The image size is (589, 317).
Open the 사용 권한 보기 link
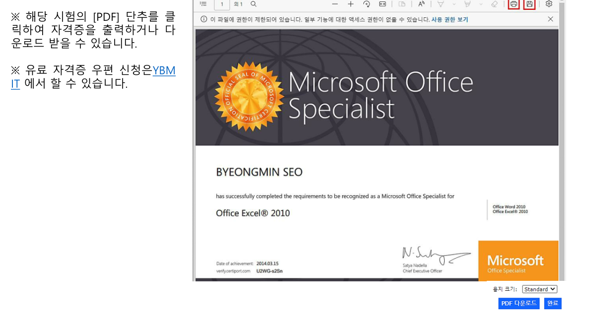450,19
